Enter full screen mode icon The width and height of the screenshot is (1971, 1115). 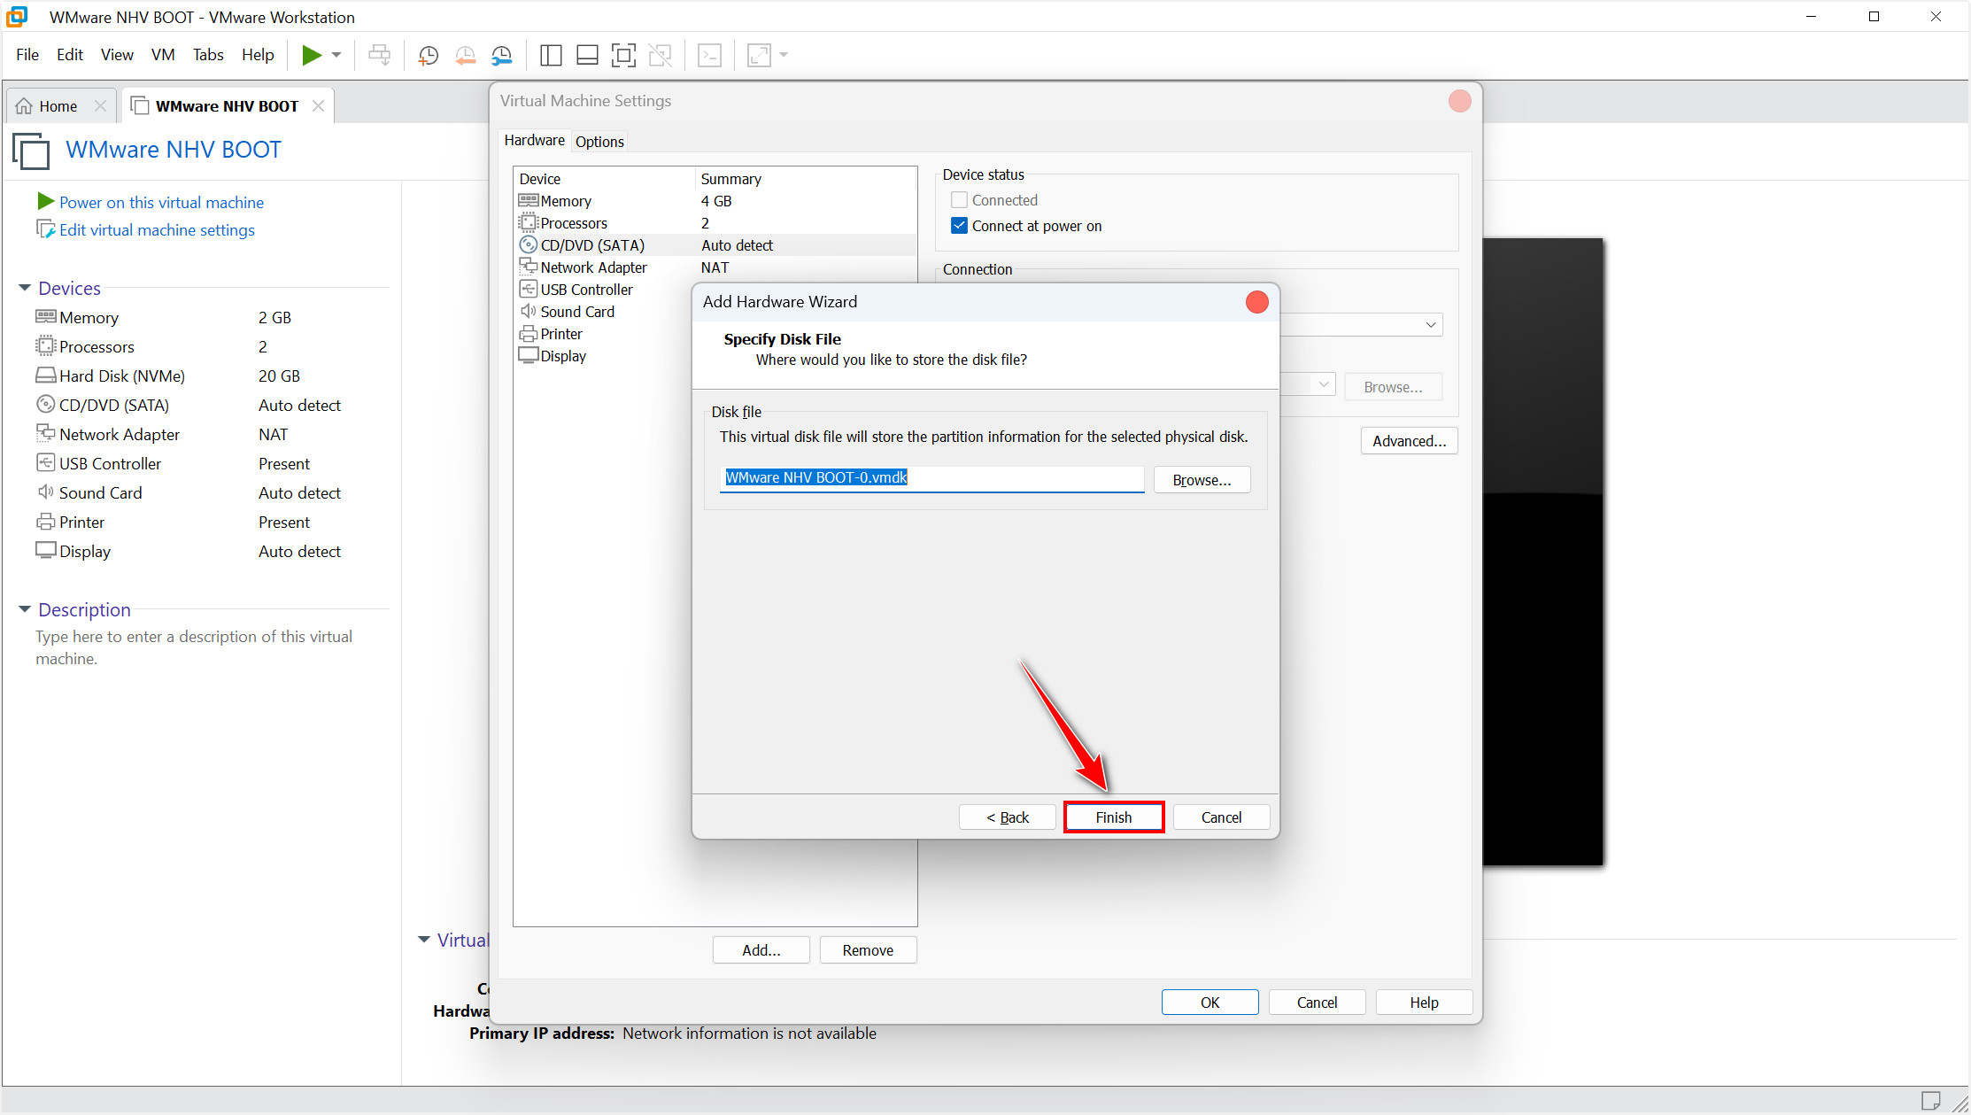point(623,56)
